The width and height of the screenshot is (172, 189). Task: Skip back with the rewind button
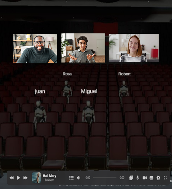[11, 178]
